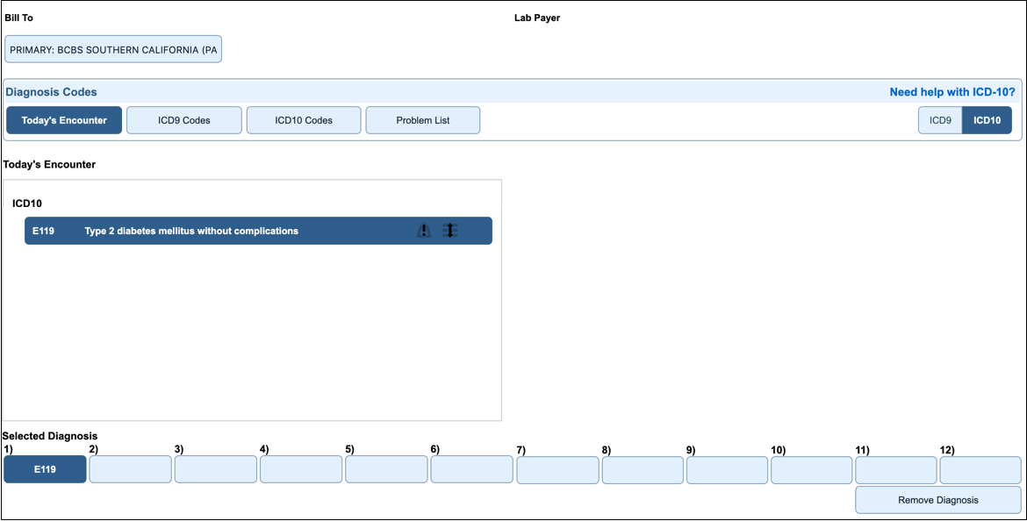Select empty diagnosis slot 12
Screen dimensions: 1027x521
(x=980, y=470)
